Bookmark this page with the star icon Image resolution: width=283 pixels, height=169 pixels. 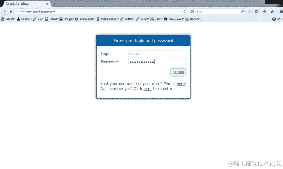(x=250, y=11)
